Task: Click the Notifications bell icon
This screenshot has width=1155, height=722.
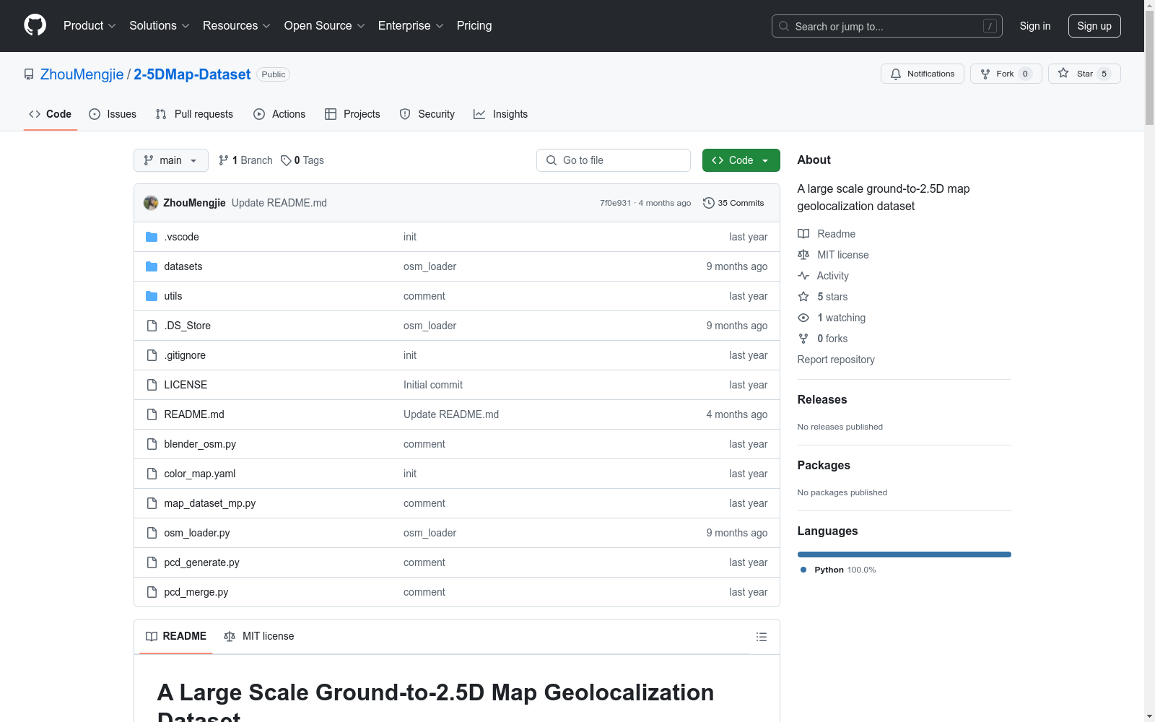Action: [896, 74]
